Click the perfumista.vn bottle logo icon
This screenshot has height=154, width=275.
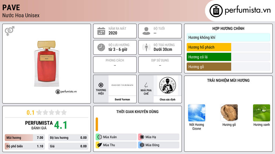coord(216,11)
